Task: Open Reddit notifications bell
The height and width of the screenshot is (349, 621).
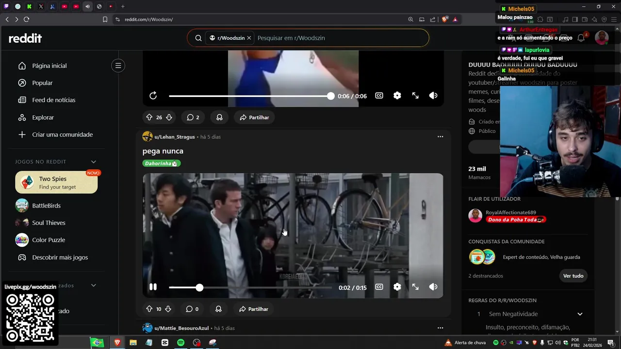Action: click(581, 38)
